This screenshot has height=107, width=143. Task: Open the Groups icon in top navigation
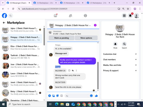[85, 15]
